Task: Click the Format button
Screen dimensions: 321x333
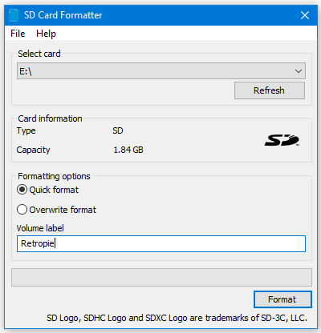Action: [282, 299]
